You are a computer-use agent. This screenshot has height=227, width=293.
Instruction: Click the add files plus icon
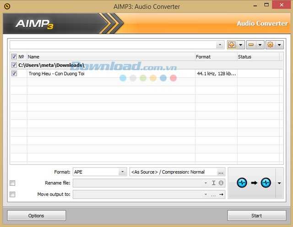point(232,45)
